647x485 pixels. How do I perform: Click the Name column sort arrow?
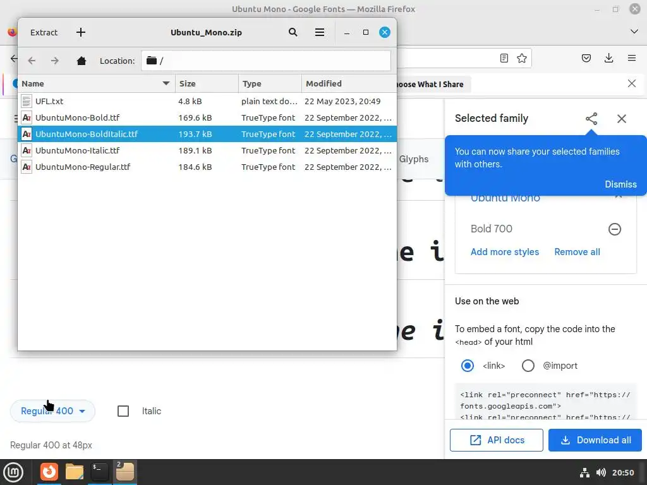click(166, 83)
